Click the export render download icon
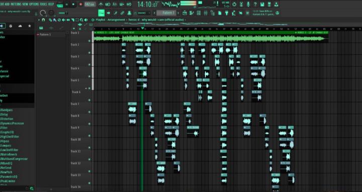 (276, 4)
